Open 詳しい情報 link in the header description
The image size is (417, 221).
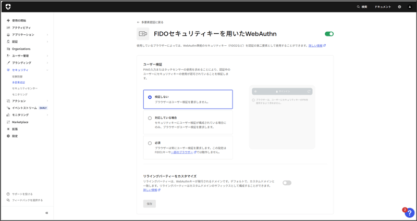315,46
